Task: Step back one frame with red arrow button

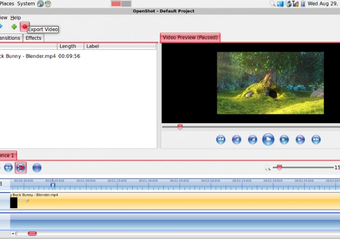Action: [x=252, y=139]
